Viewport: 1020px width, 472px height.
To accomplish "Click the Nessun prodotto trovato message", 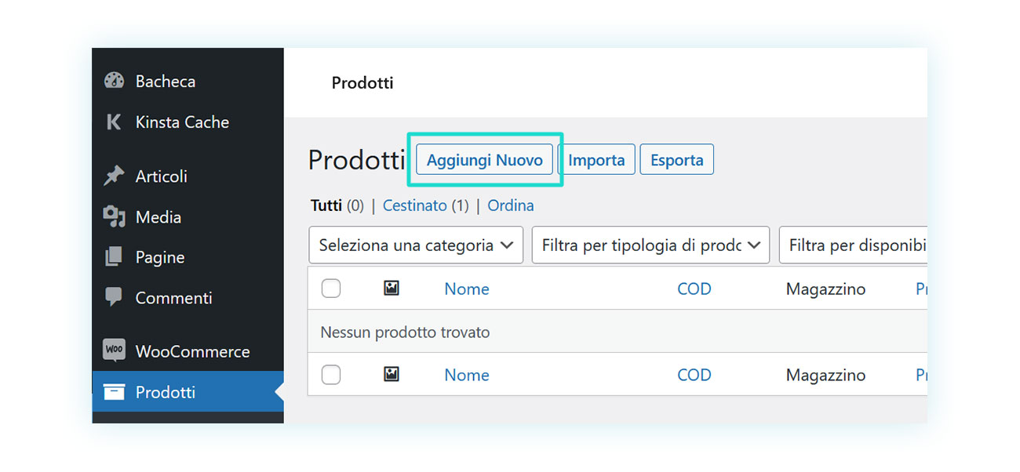I will click(x=405, y=332).
